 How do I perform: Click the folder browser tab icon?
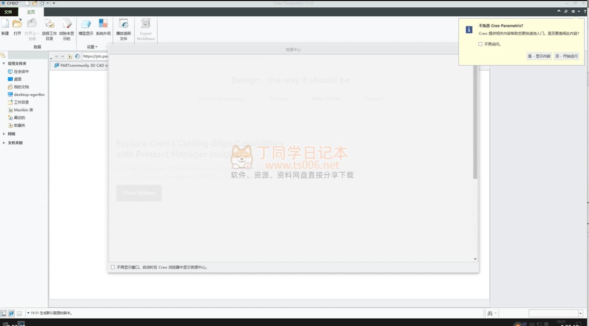tap(3, 55)
